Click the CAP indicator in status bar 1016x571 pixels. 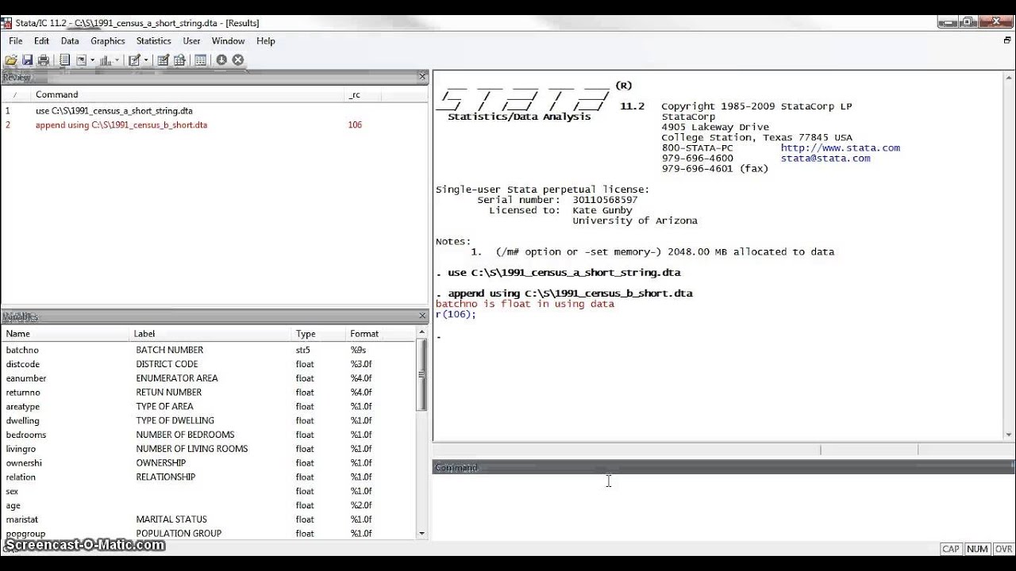click(951, 549)
